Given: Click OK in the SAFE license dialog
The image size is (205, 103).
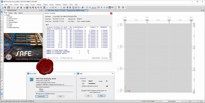Looking at the screenshot, I should [x=88, y=96].
